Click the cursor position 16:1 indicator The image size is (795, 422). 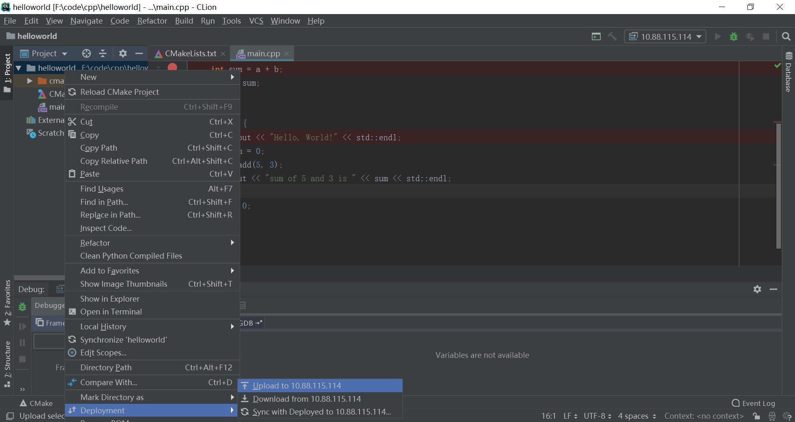point(549,416)
